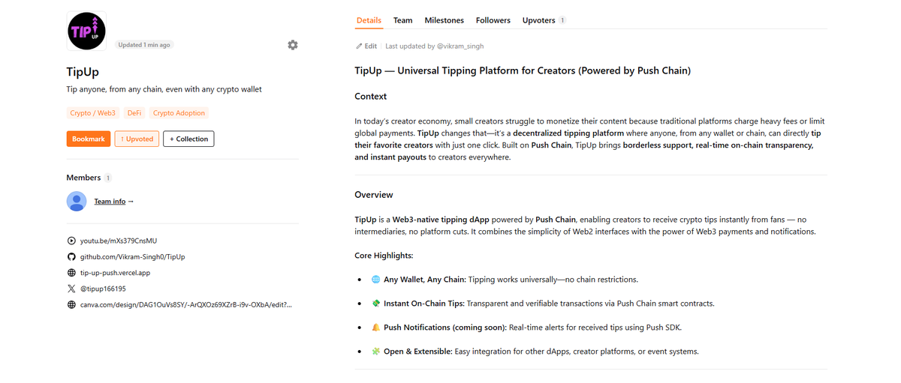The width and height of the screenshot is (901, 383).
Task: Visit the tip-up-push.vercel.app link
Action: [116, 273]
